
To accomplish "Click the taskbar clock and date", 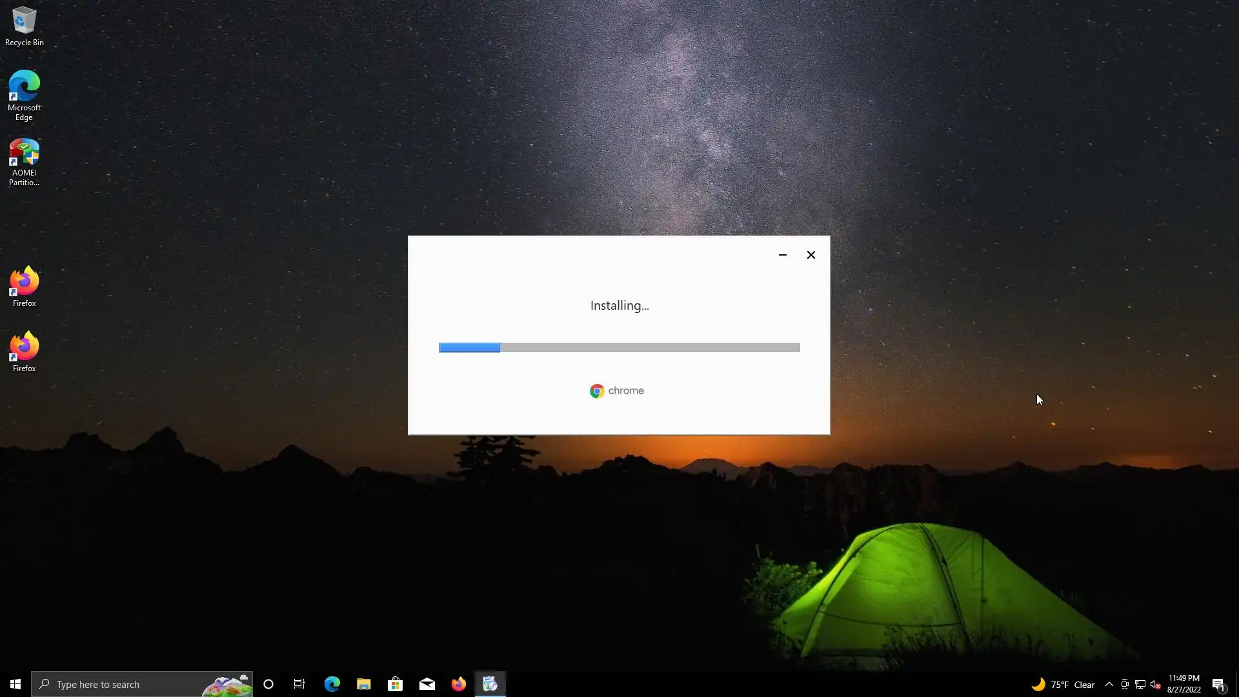I will tap(1184, 684).
